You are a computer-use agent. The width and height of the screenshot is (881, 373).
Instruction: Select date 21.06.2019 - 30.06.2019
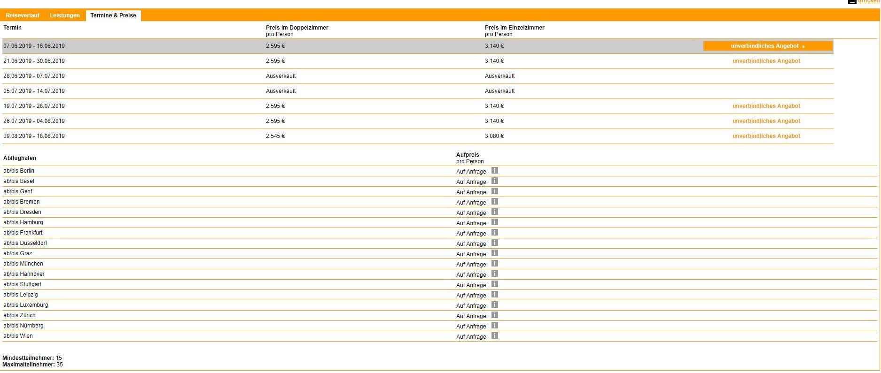(34, 61)
